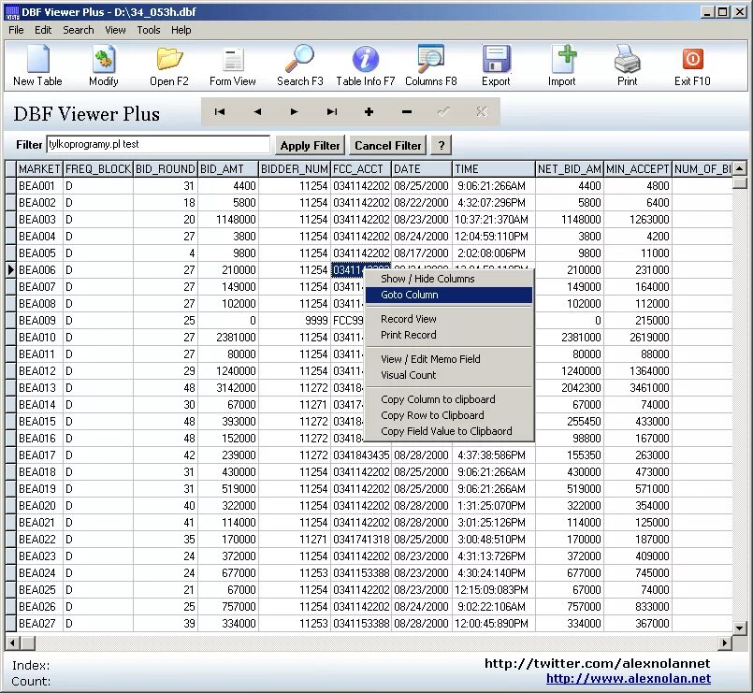This screenshot has height=693, width=753.
Task: Open the Tools menu
Action: coord(149,30)
